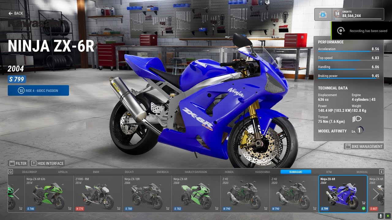Buy bike via RIDE 4 - 600CC PASSION button

tap(38, 90)
